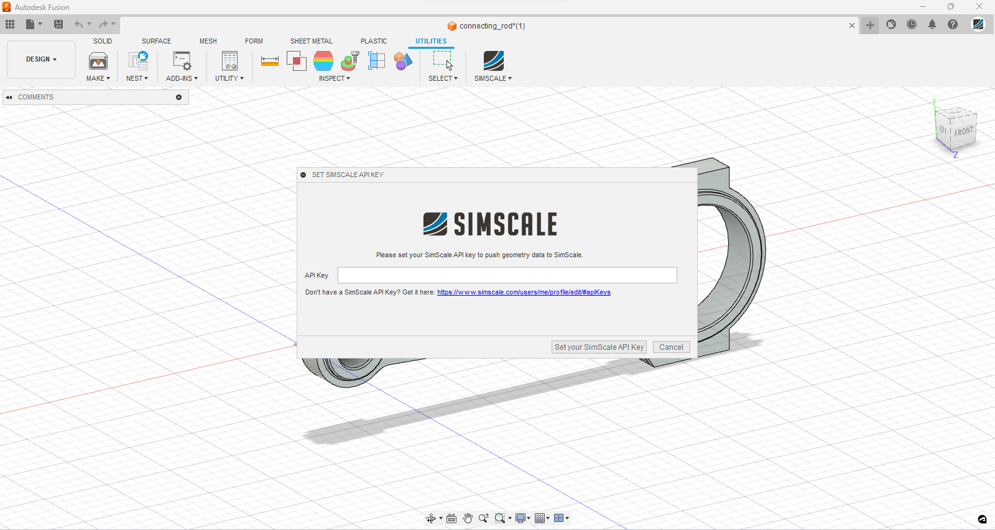
Task: Switch to the PLASTIC tab
Action: [374, 41]
